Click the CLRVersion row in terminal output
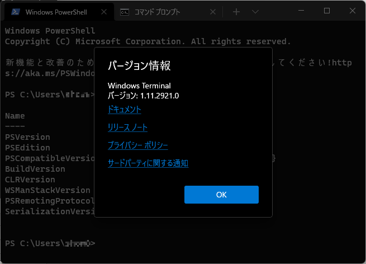Image resolution: width=366 pixels, height=264 pixels. coord(30,180)
